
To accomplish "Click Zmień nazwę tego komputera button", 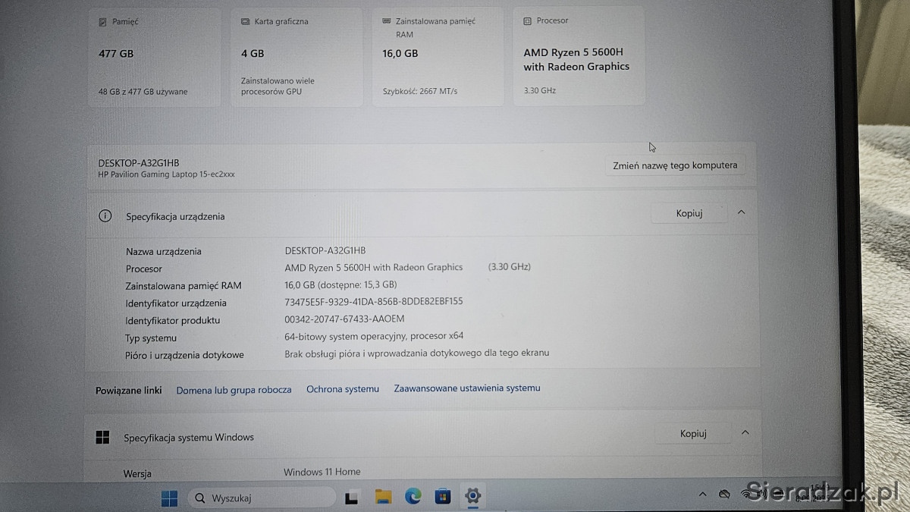I will click(675, 165).
